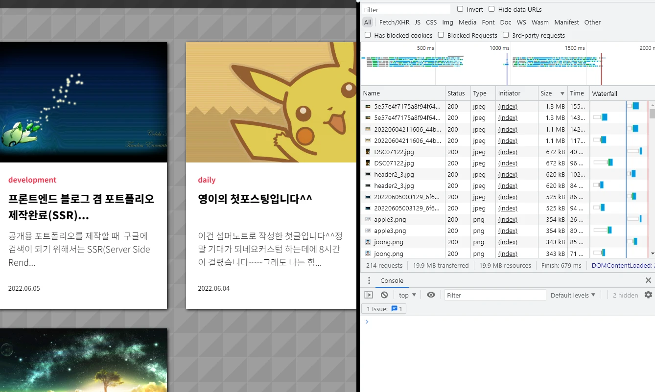Screen dimensions: 655x392
Task: Check the Blocked Requests option
Action: [441, 35]
